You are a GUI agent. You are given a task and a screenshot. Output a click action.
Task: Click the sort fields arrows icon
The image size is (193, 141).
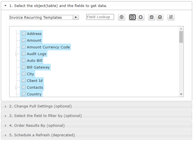click(171, 17)
